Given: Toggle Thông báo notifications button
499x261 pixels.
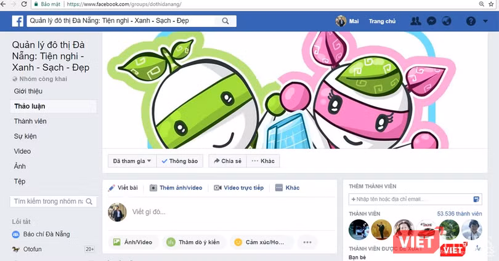Looking at the screenshot, I should (x=179, y=161).
